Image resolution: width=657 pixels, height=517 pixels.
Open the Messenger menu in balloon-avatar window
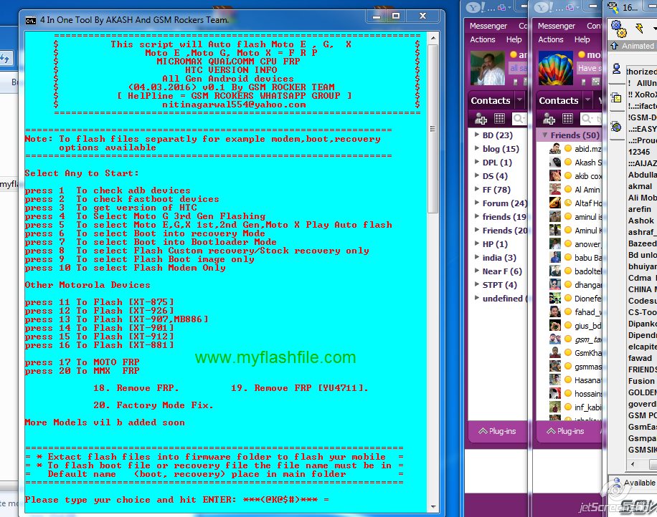click(557, 26)
